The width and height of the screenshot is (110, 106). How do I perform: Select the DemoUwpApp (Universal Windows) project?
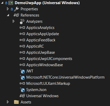coord(47,3)
